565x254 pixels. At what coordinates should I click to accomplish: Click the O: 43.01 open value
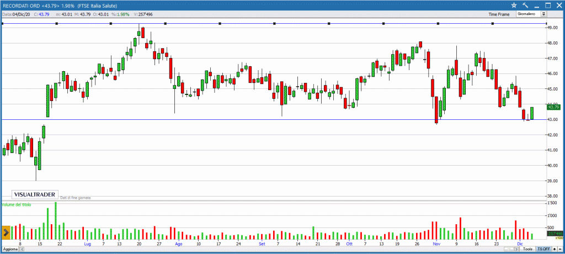[x=100, y=14]
